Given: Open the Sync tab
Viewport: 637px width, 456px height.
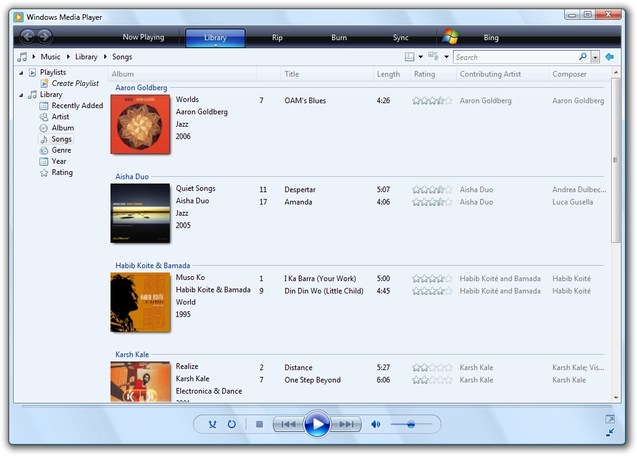Looking at the screenshot, I should (x=400, y=37).
